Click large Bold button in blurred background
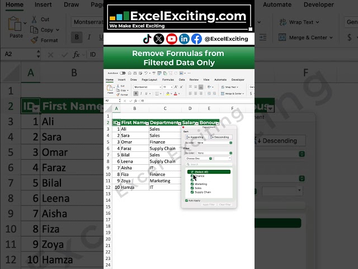 point(77,37)
